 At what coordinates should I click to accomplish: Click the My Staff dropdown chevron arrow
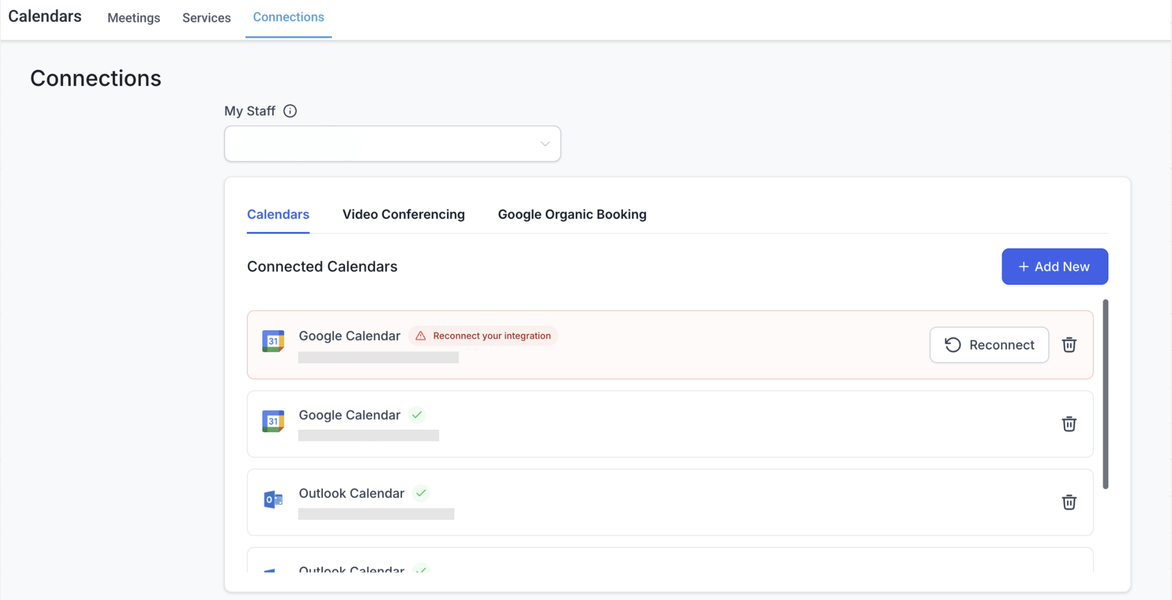545,144
